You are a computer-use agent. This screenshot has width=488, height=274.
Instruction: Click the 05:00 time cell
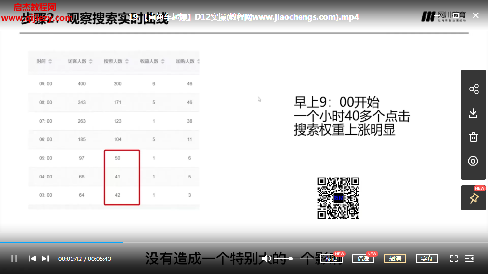click(45, 158)
